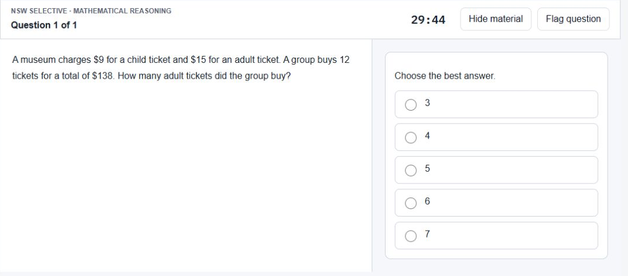628x276 pixels.
Task: Click the number label 5 in answer options
Action: [x=427, y=168]
